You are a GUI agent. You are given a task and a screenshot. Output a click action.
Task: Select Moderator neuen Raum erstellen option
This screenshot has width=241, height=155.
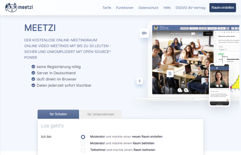pos(83,137)
